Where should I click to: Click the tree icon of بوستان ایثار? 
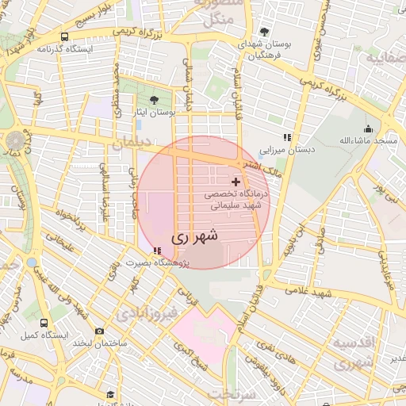pos(154,100)
